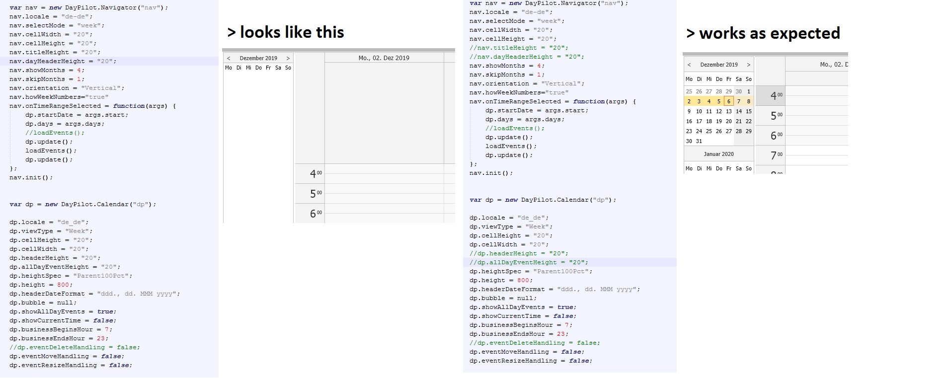Click the previous month arrow in the left navigator
Screen dimensions: 944x378
pos(229,58)
